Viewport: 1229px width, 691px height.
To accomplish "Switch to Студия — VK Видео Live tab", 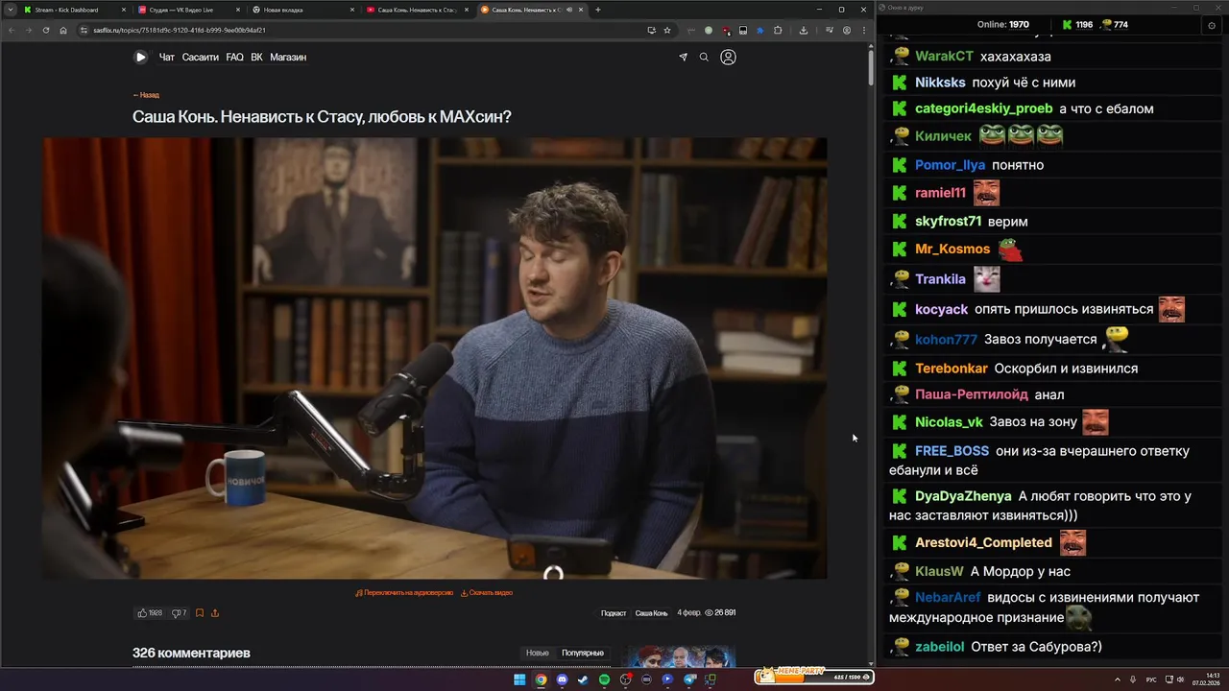I will pos(188,10).
